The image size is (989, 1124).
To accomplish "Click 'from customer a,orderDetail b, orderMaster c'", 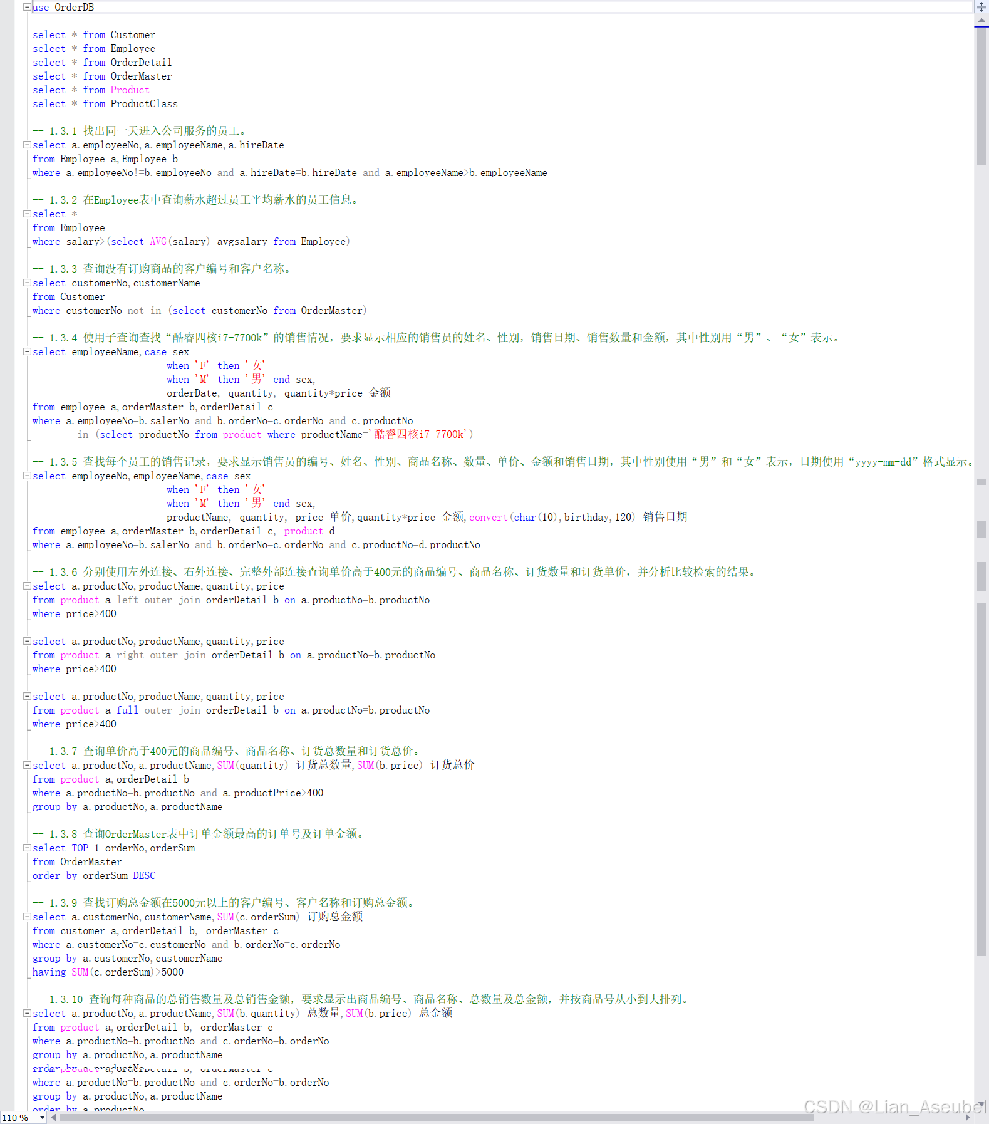I will click(155, 931).
